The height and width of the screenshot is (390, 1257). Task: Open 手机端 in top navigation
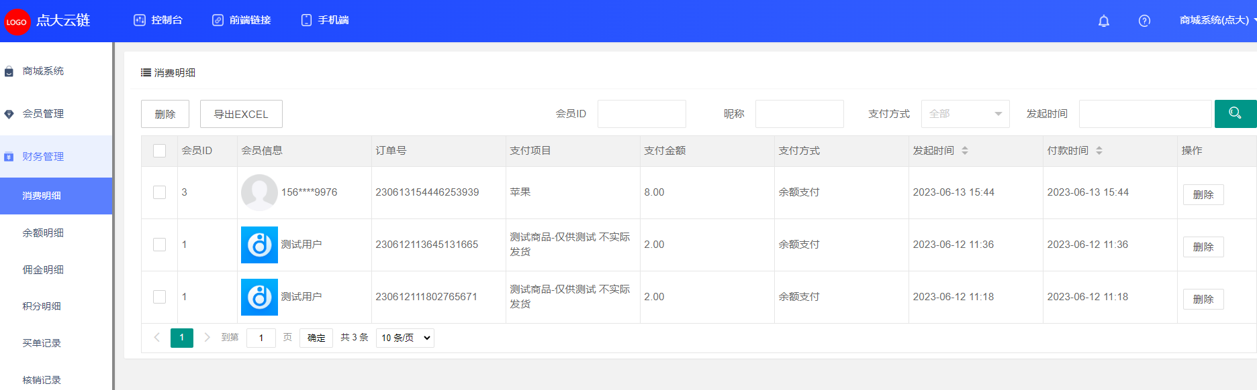click(x=325, y=20)
